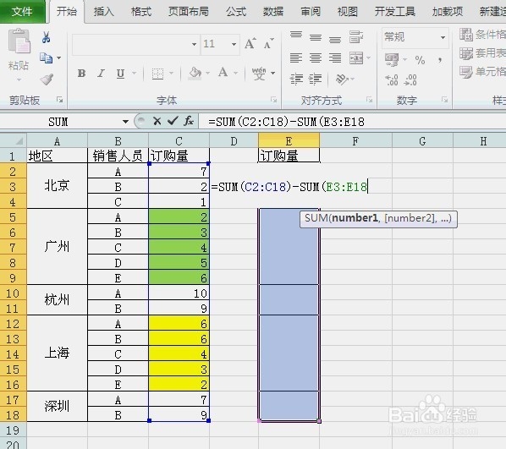This screenshot has width=506, height=449.
Task: Click the Decrease Font Size icon
Action: (x=269, y=43)
